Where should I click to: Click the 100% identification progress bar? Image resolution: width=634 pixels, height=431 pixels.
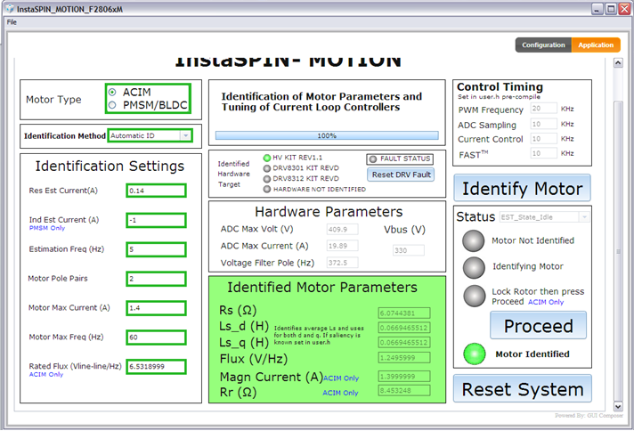(327, 135)
